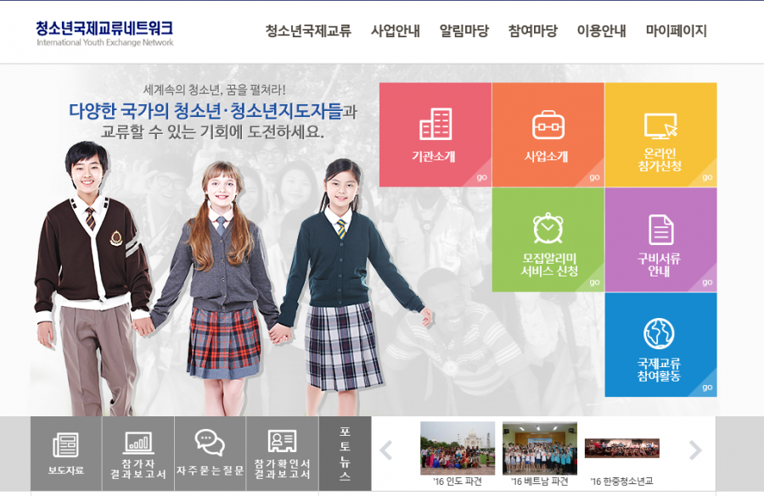Click the 보도자료 label text
This screenshot has width=764, height=496.
(x=65, y=471)
